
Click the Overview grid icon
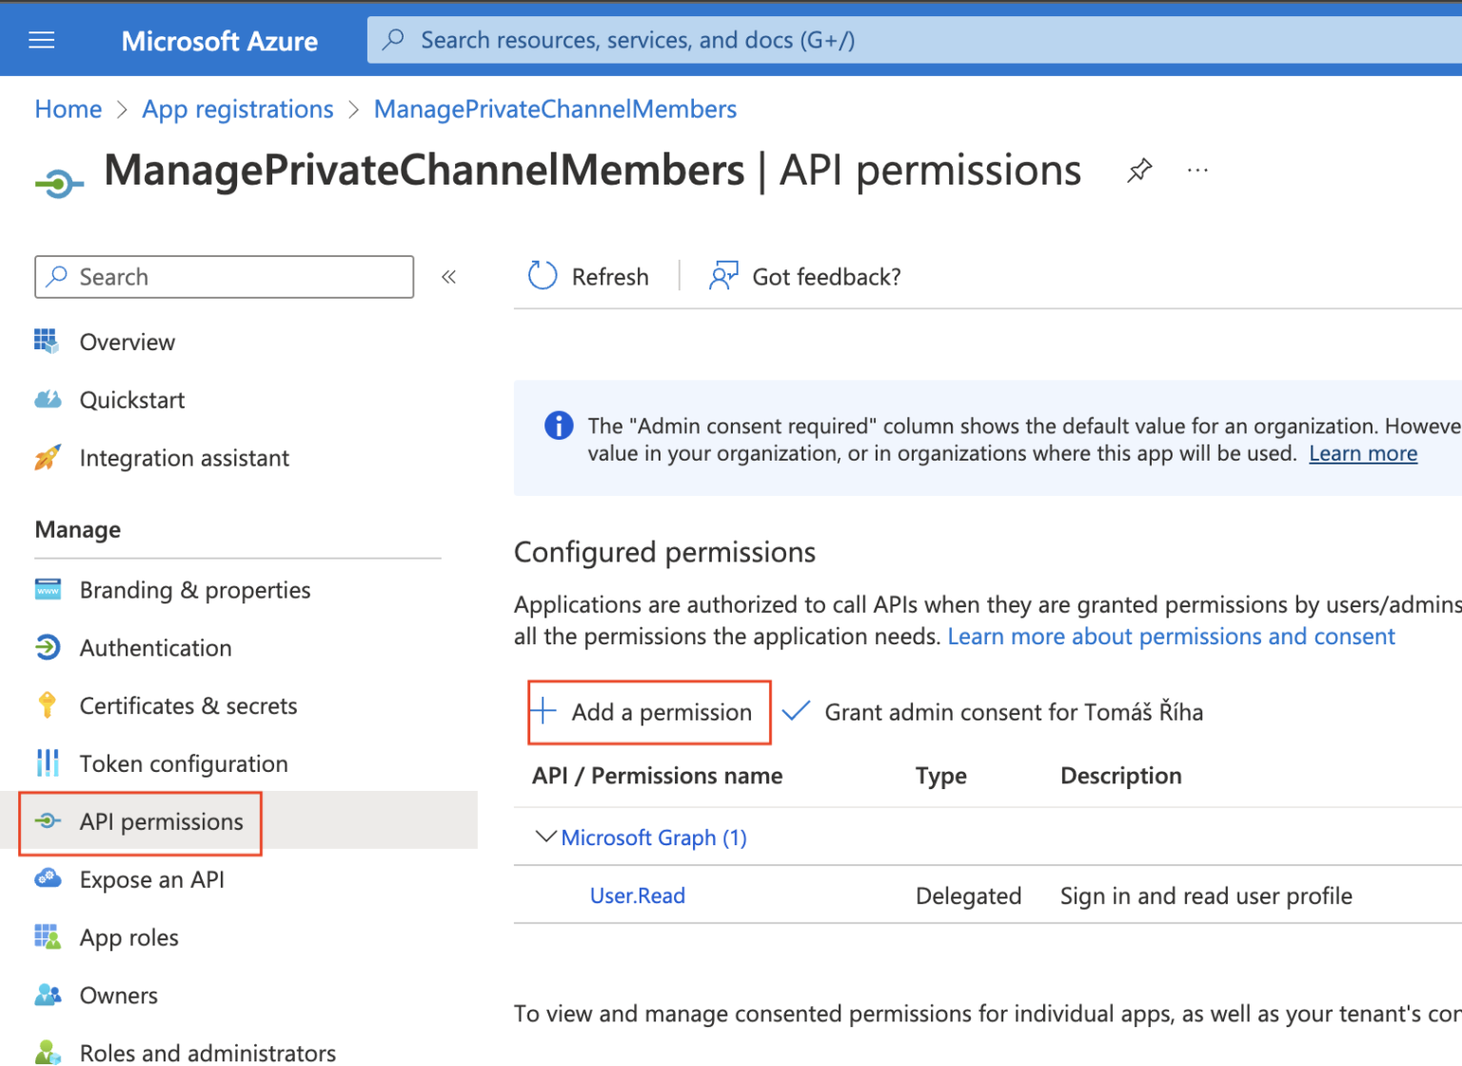click(x=47, y=341)
